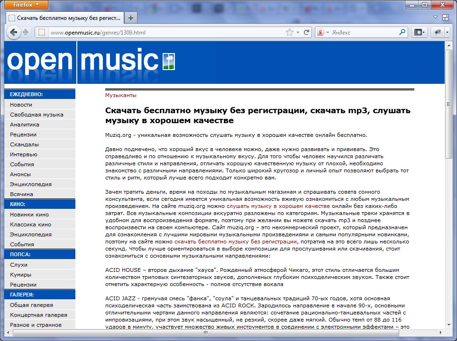Expand the add-on button dropdown arrow

448,32
